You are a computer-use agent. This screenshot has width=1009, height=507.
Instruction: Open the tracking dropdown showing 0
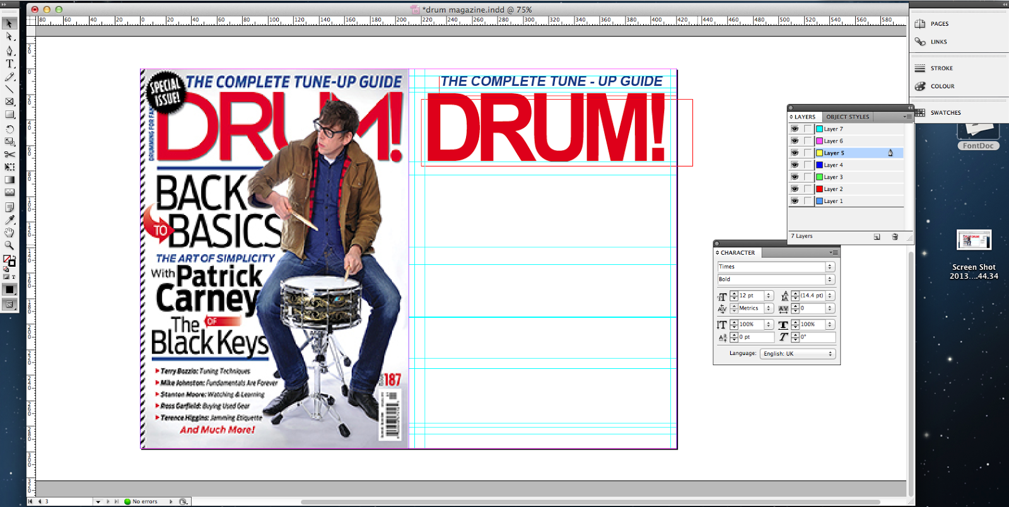[x=831, y=308]
